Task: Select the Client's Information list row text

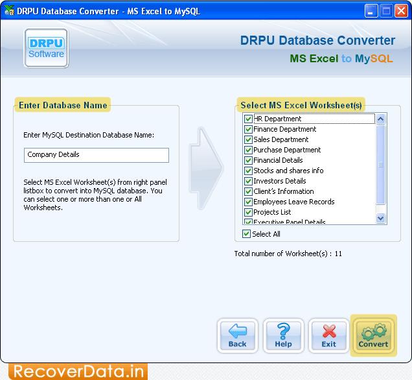Action: pos(284,191)
